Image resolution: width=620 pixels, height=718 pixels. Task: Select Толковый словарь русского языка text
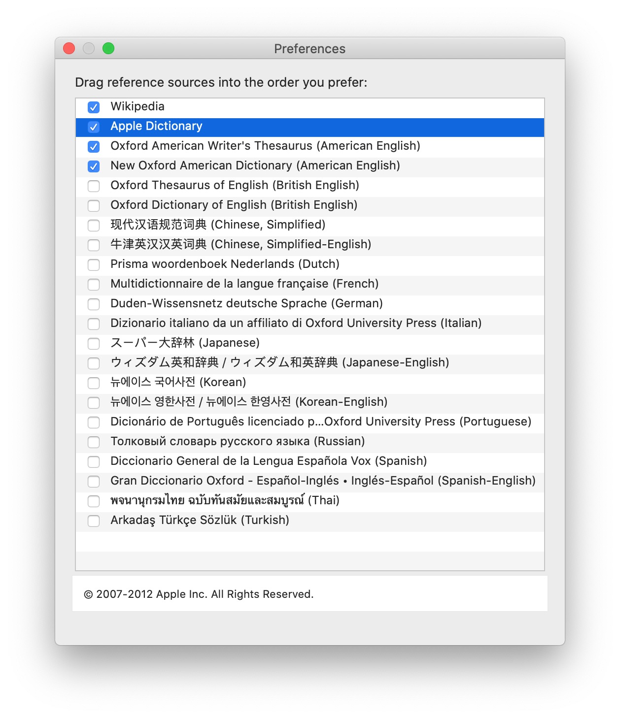238,441
